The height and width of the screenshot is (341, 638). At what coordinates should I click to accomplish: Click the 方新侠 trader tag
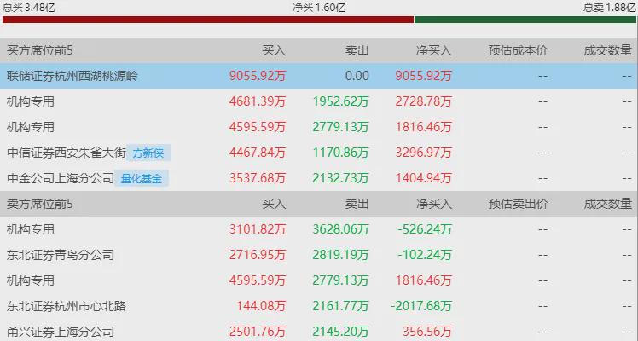[148, 153]
